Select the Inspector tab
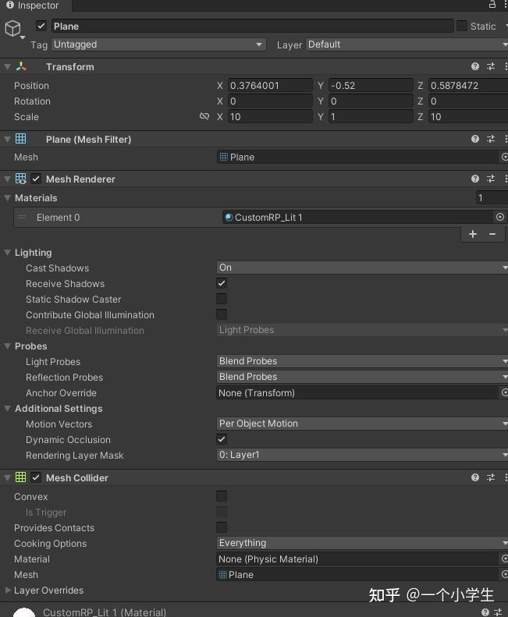This screenshot has height=617, width=508. click(33, 5)
